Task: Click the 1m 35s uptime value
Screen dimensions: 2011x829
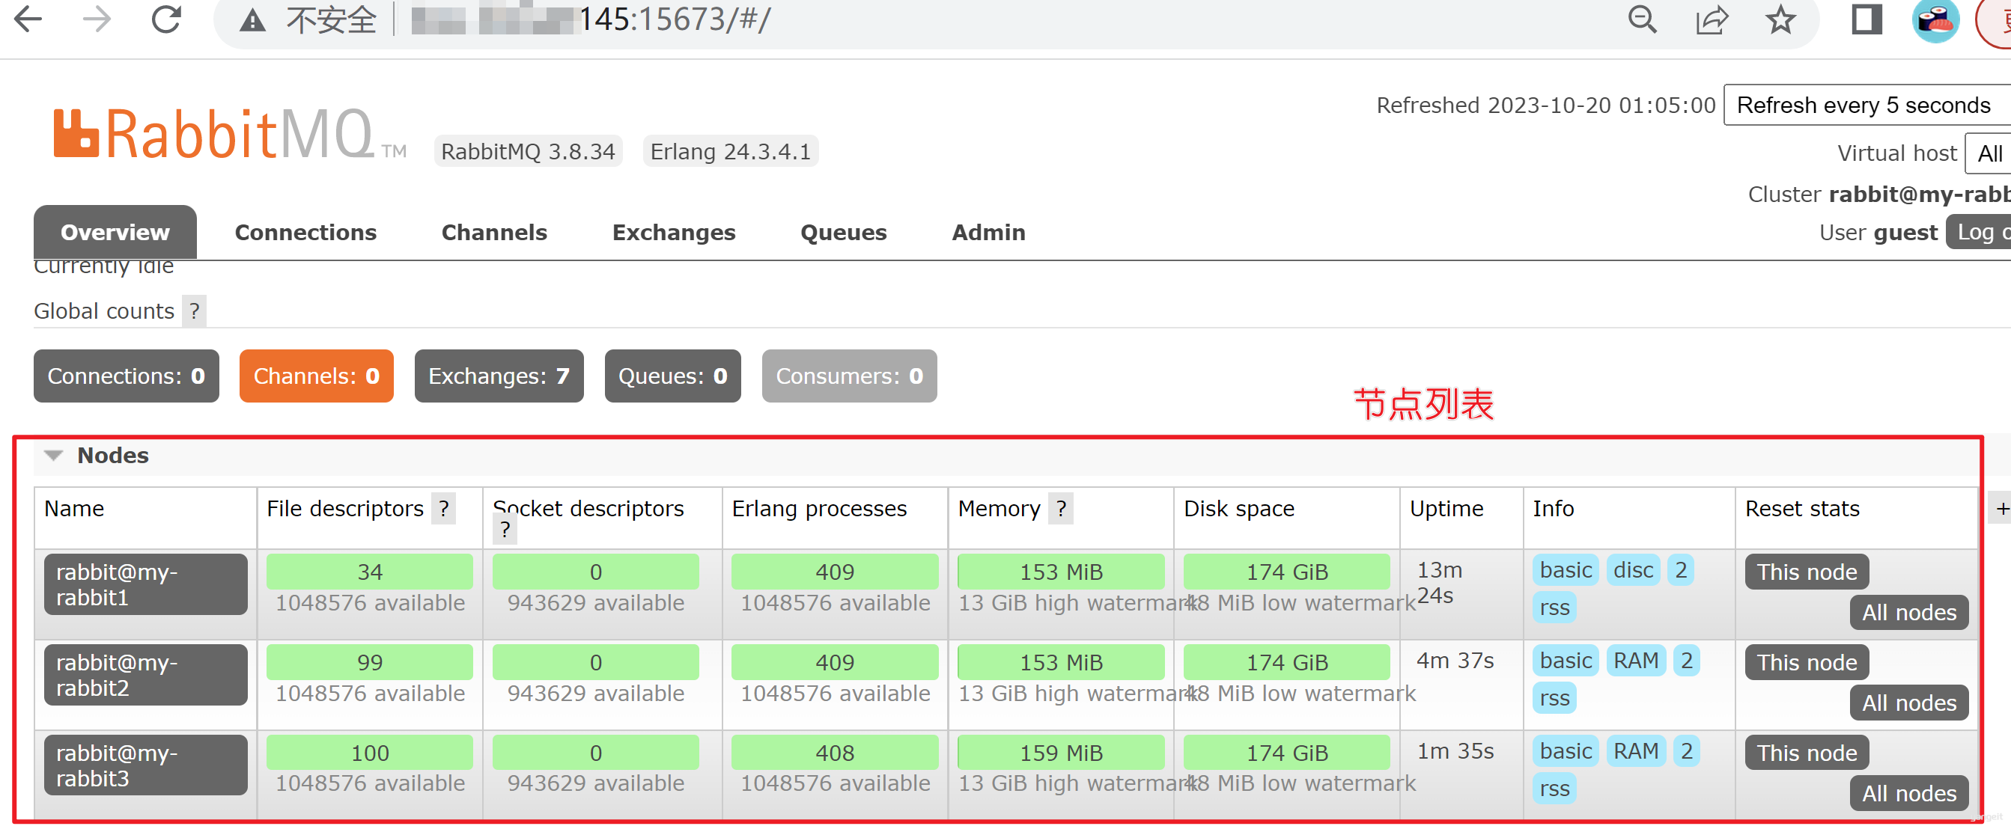Action: click(x=1455, y=751)
